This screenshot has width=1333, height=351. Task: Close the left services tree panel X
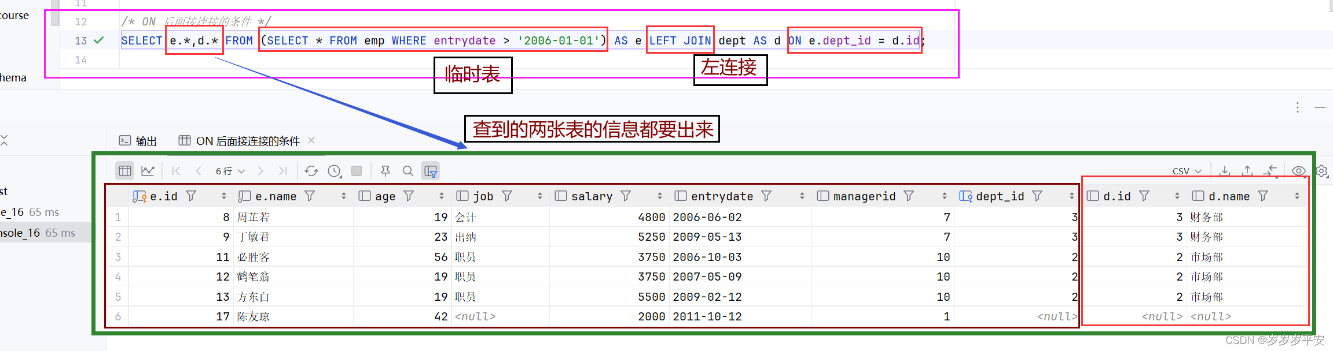tap(4, 140)
